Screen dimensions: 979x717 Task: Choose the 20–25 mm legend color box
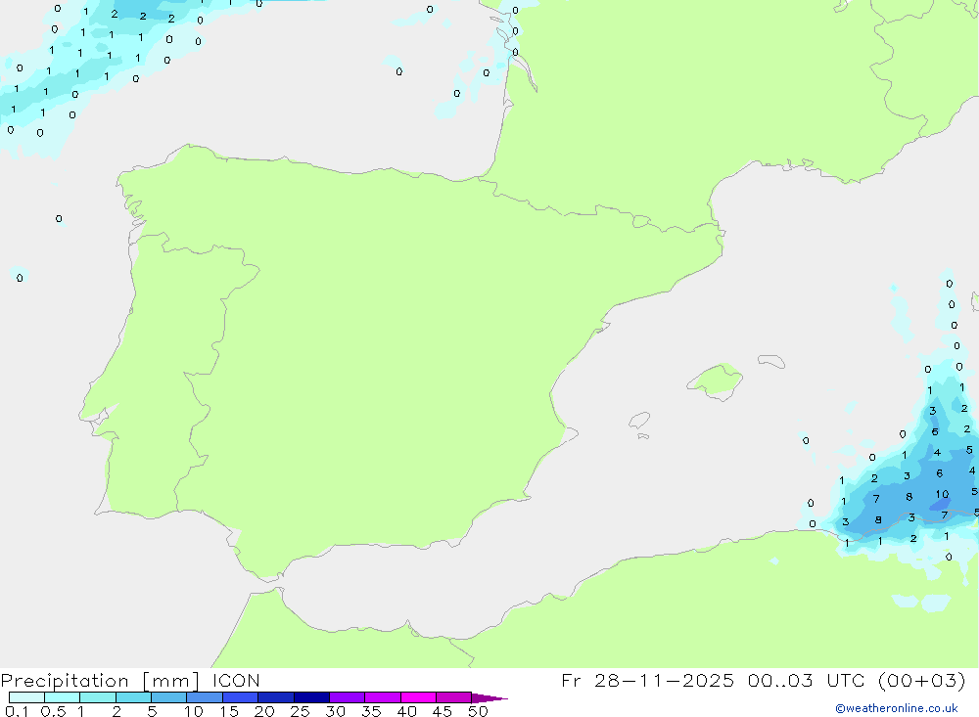tap(275, 697)
